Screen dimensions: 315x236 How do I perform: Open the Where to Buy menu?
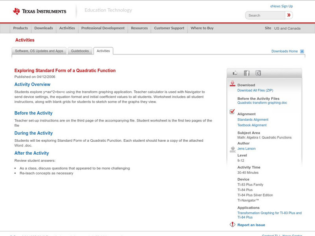[x=202, y=28]
